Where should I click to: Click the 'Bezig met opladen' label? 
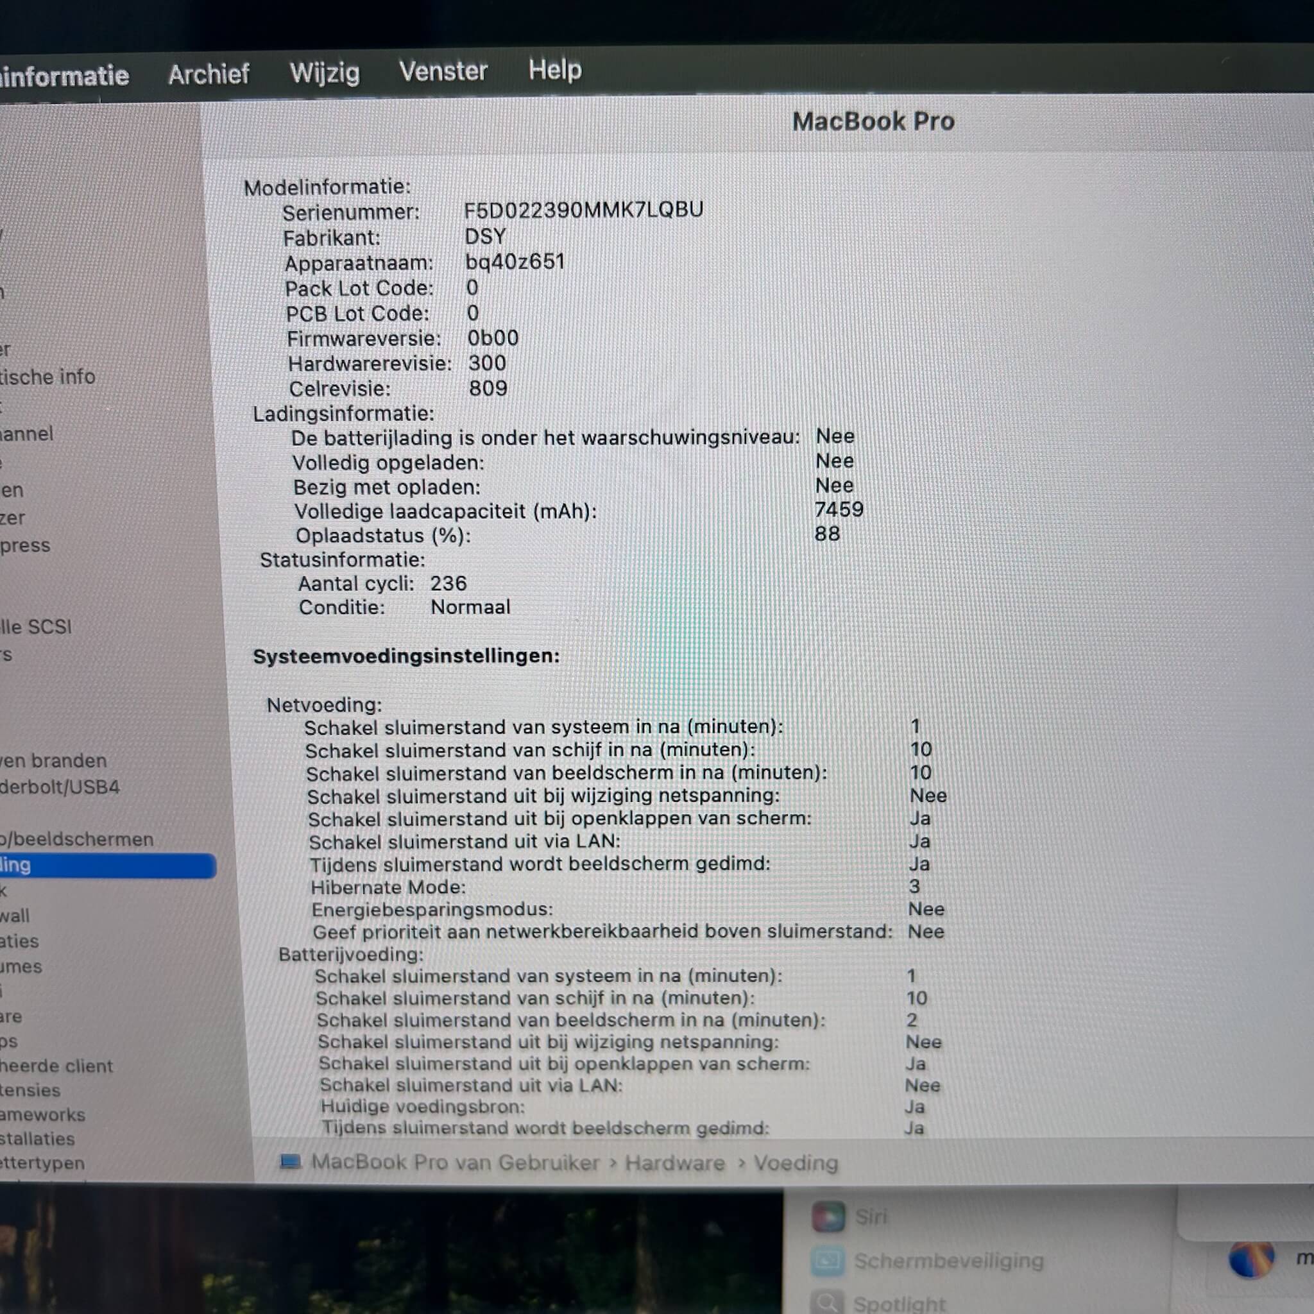pyautogui.click(x=386, y=487)
